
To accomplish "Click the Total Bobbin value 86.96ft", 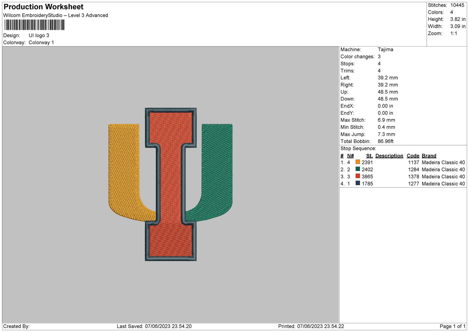I will coord(385,141).
